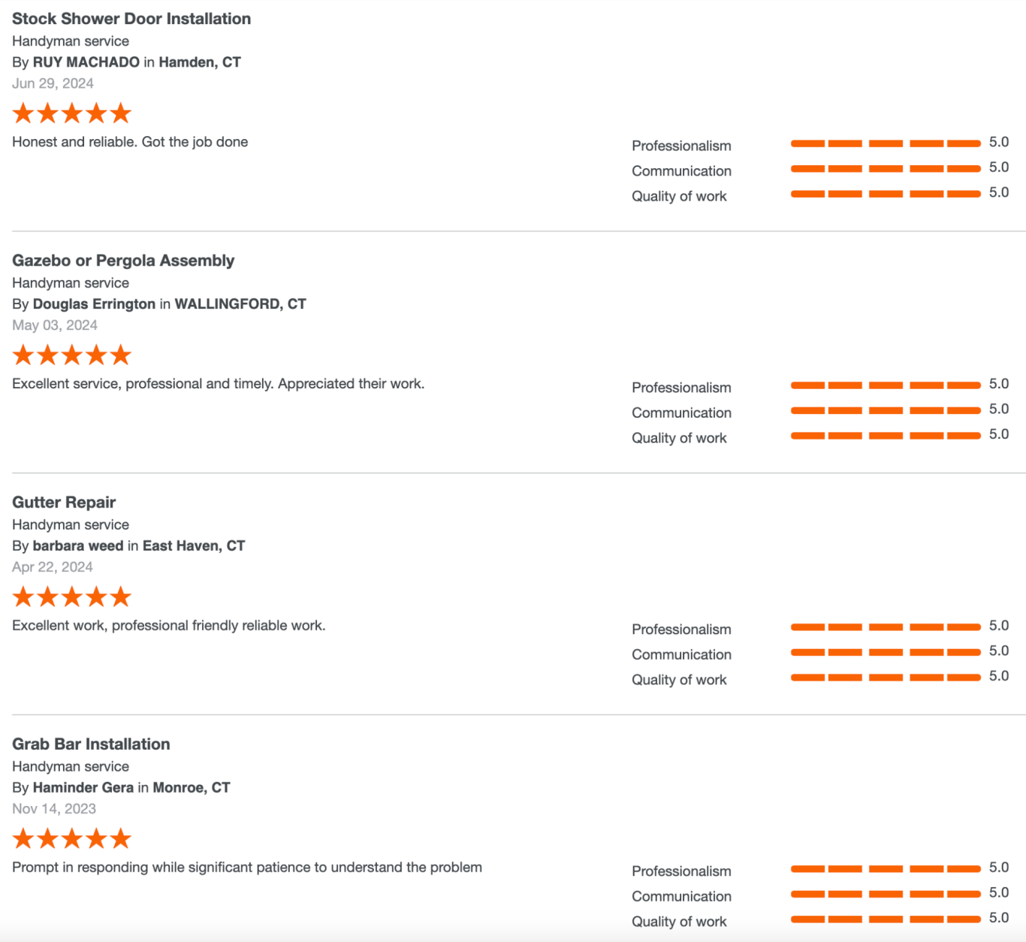The height and width of the screenshot is (942, 1026).
Task: Click star rating of Douglas Errington's review
Action: click(72, 355)
